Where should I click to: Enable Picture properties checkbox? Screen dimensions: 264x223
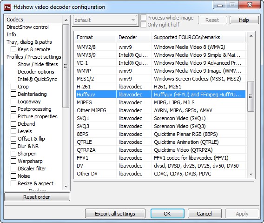[x=13, y=116]
